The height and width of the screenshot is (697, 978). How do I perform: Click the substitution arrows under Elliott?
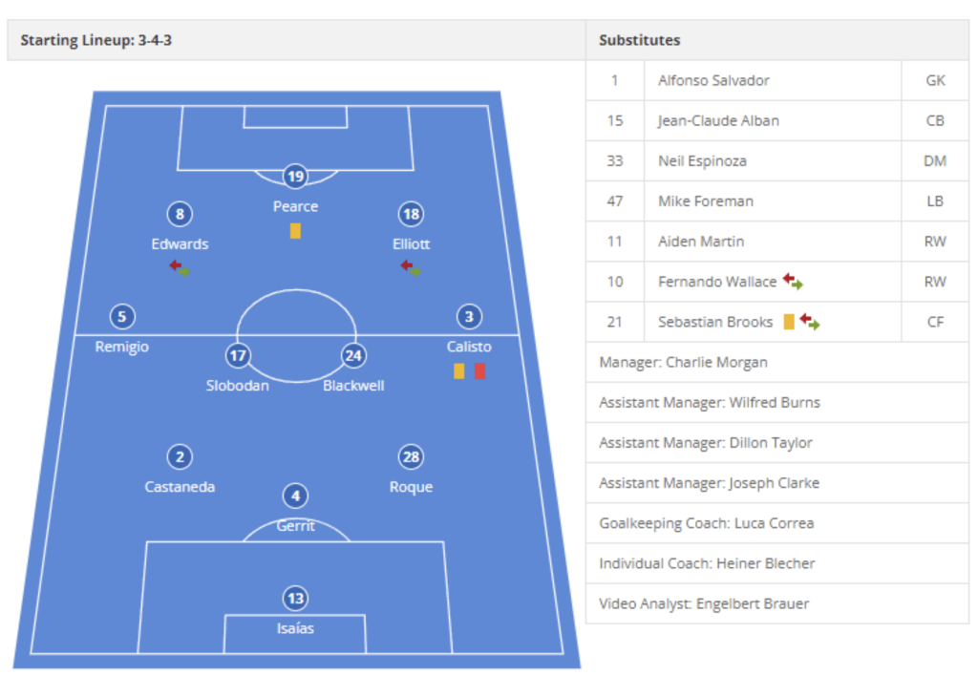411,267
